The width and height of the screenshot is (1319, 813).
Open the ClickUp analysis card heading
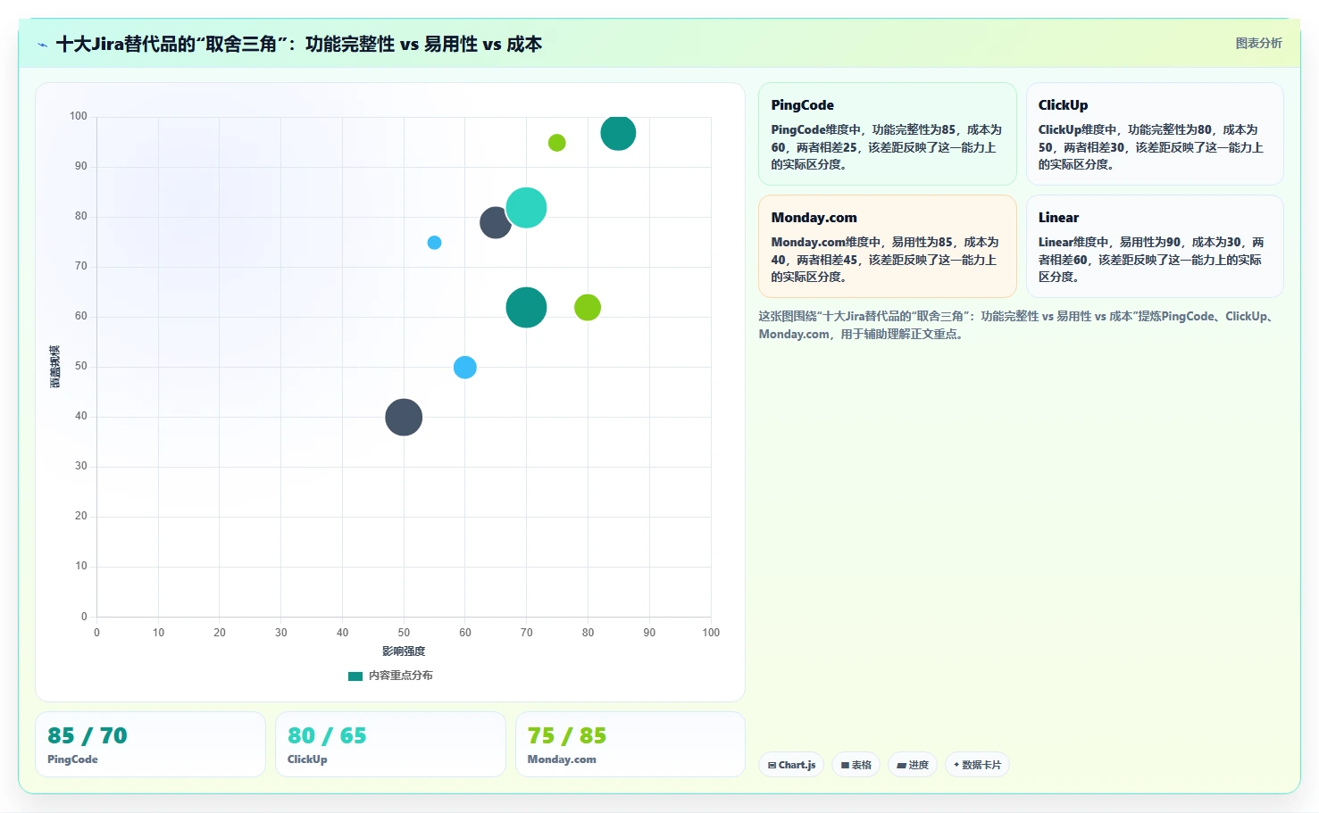point(1063,105)
